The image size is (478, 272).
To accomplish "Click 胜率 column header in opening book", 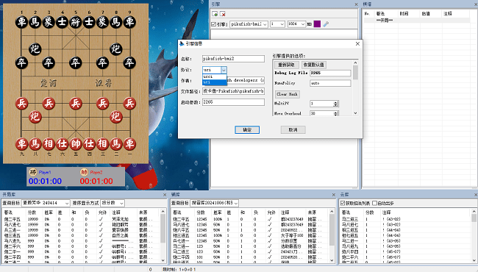I will click(x=49, y=212).
